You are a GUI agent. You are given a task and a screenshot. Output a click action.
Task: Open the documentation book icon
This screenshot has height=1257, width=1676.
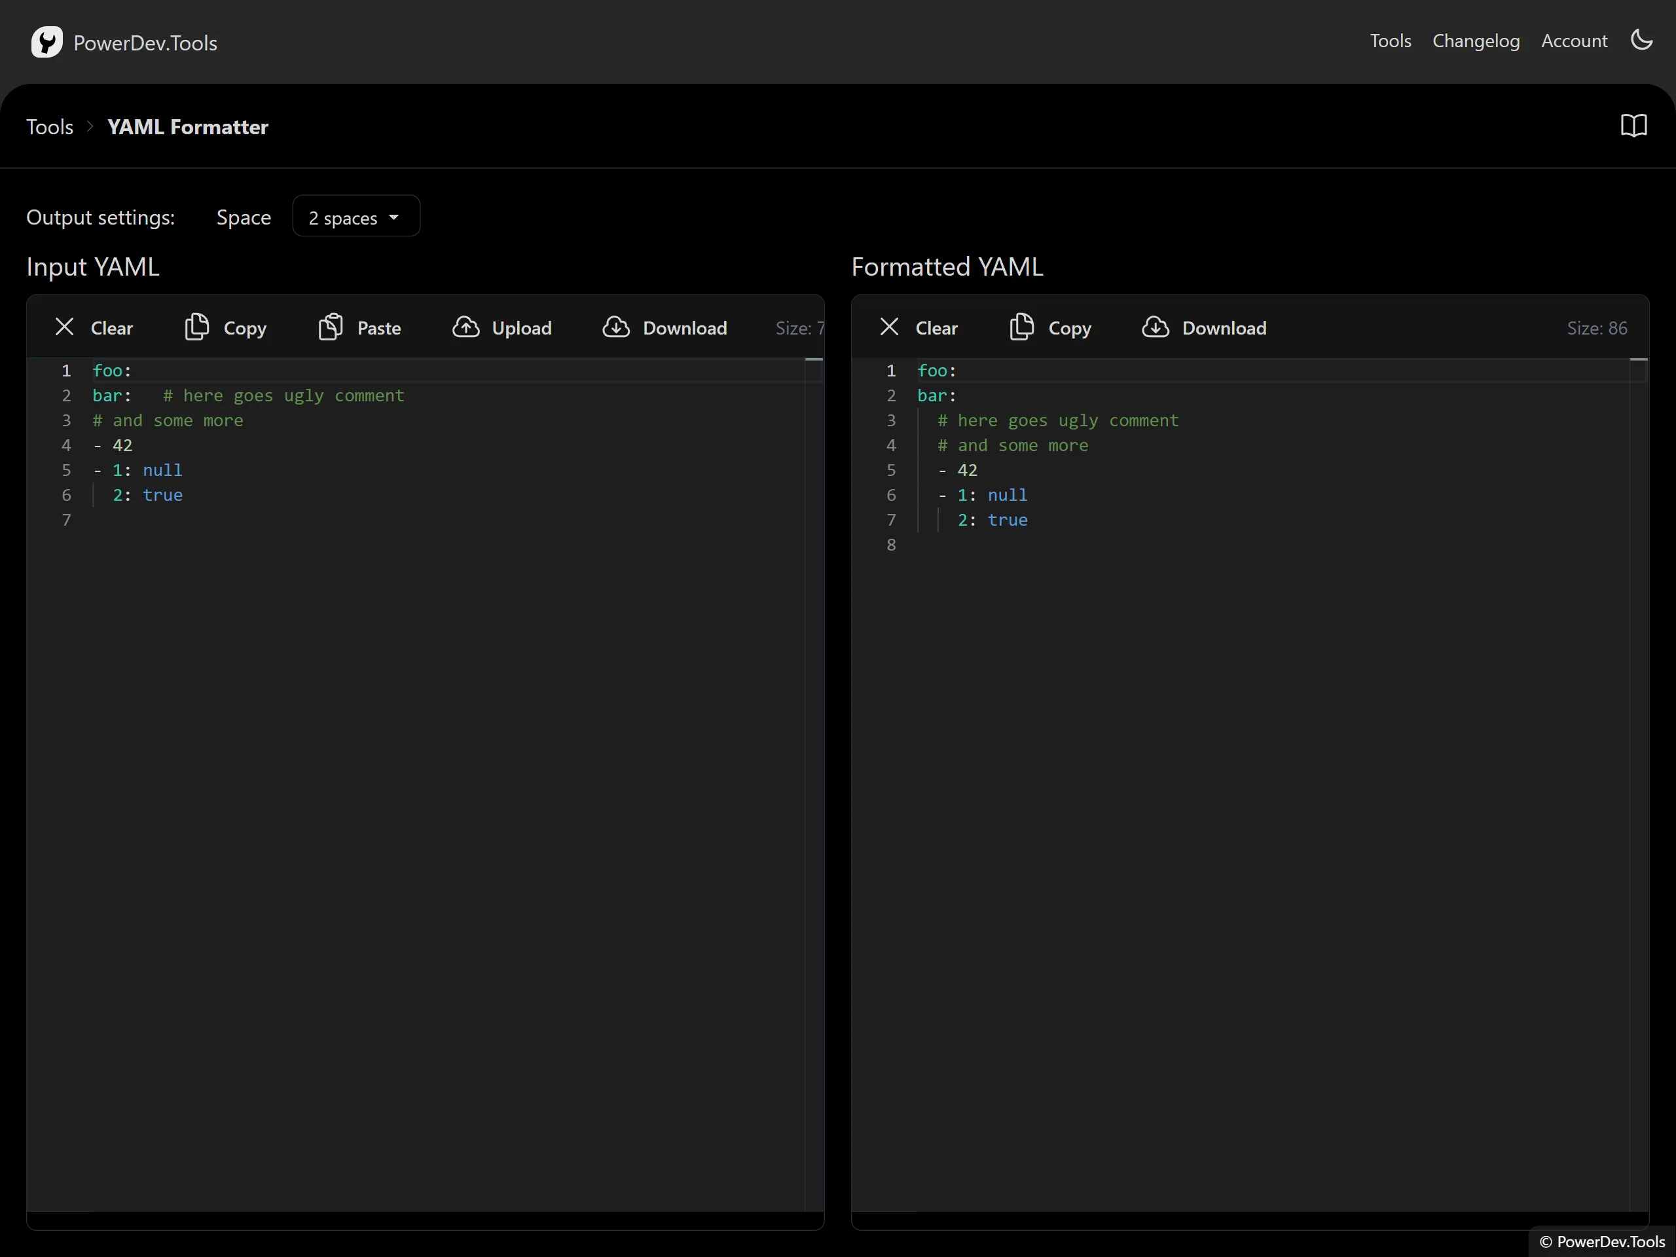[1633, 126]
